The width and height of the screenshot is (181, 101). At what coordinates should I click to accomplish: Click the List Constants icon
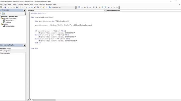coord(82,7)
